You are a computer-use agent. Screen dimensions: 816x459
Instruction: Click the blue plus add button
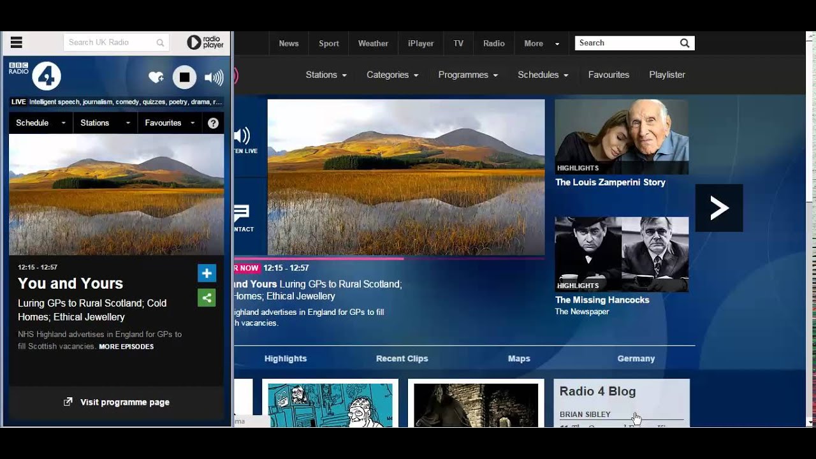pos(207,273)
